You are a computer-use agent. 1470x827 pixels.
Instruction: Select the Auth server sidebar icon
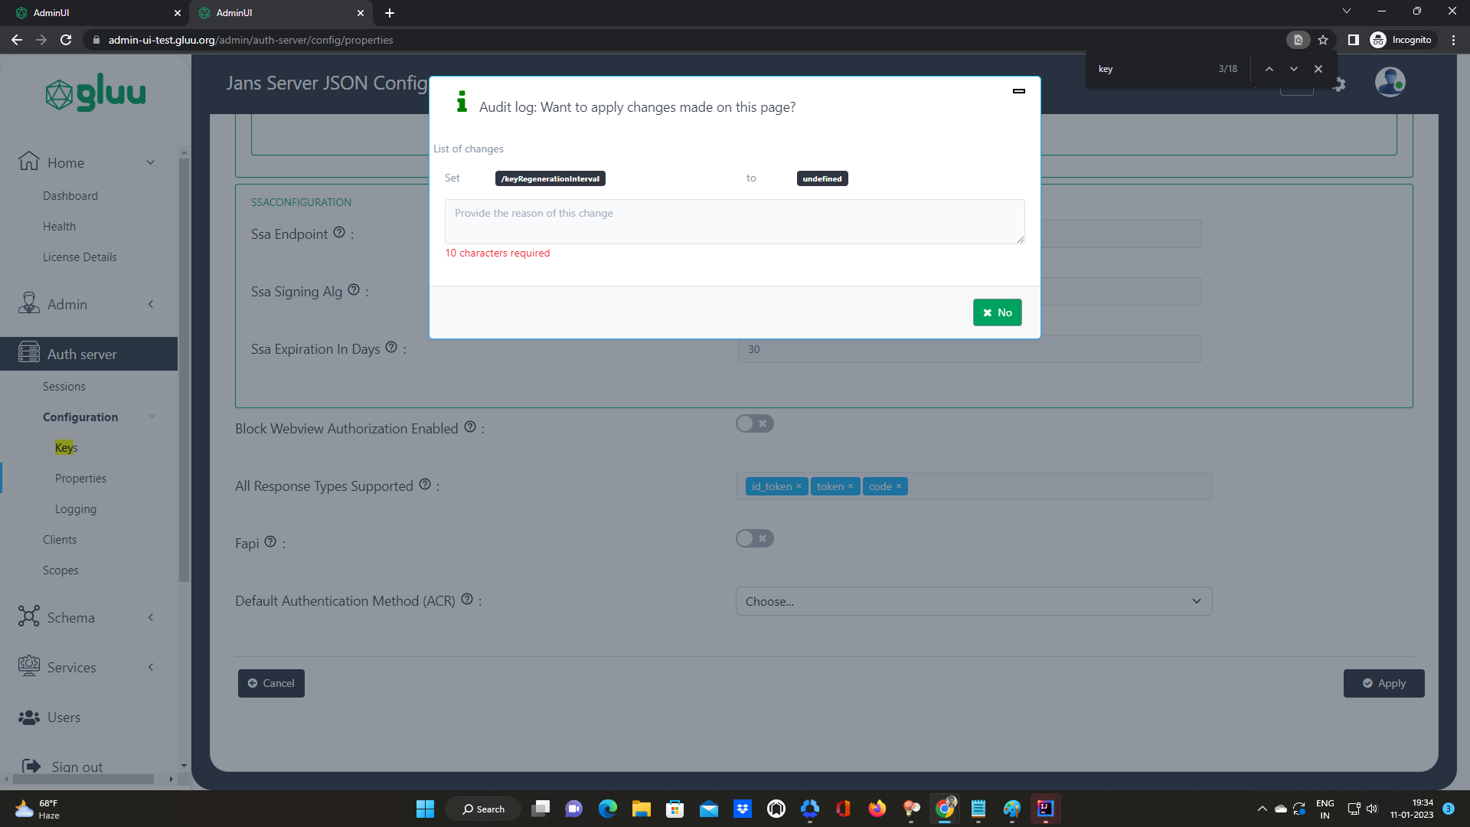pyautogui.click(x=29, y=353)
